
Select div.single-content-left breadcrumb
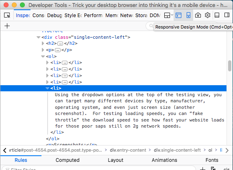tap(177, 150)
